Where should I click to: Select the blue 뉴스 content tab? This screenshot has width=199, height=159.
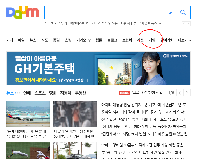[10, 93]
